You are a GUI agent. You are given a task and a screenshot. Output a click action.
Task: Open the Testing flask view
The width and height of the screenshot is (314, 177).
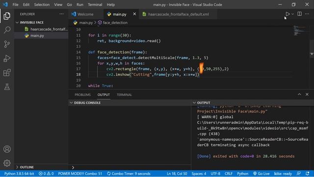7,87
